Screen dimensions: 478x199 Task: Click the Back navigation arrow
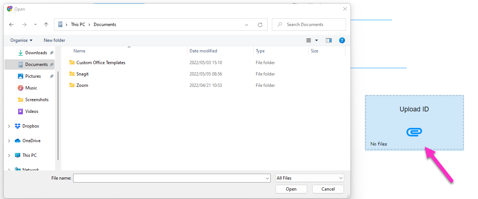click(11, 25)
